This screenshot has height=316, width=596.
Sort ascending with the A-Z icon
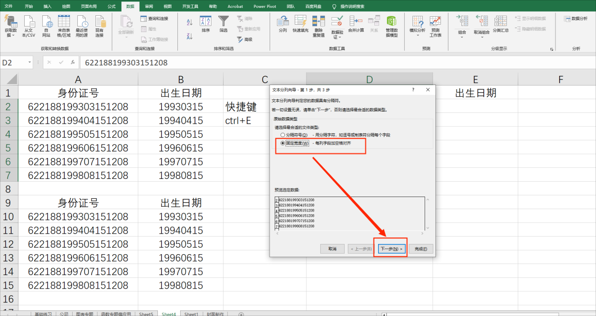tap(190, 22)
